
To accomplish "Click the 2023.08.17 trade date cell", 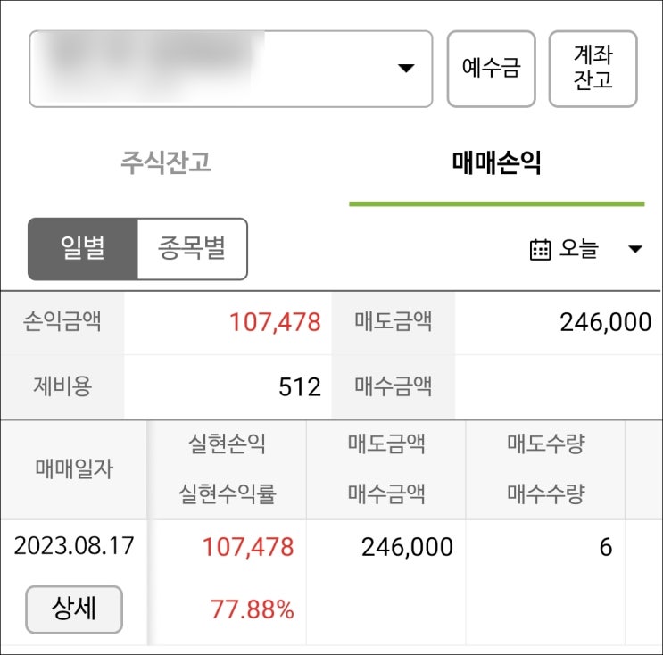I will [73, 546].
